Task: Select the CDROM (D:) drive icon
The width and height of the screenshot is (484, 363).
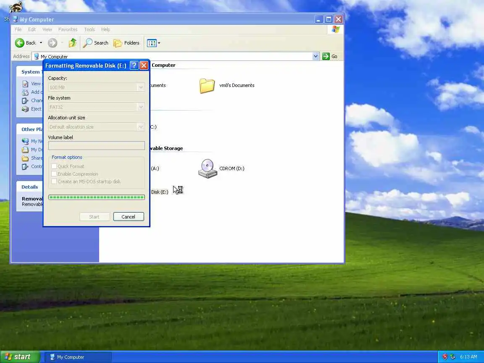Action: (208, 168)
